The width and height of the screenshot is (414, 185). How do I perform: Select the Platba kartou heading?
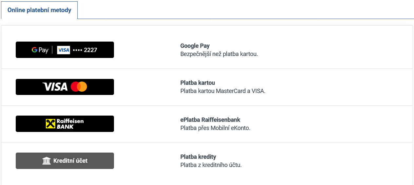198,83
